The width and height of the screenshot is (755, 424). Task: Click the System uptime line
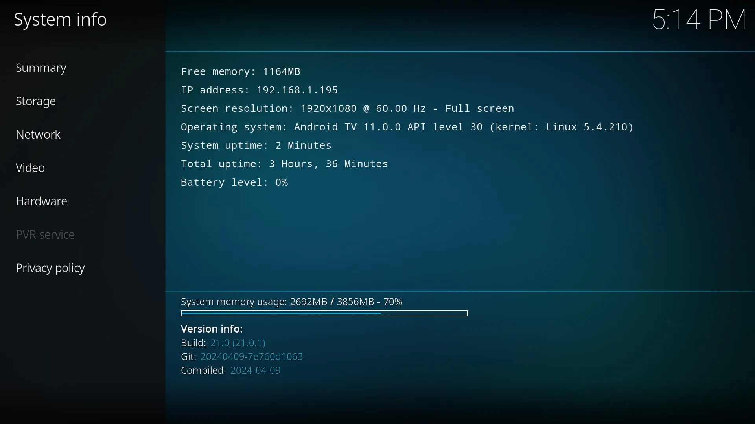[256, 146]
